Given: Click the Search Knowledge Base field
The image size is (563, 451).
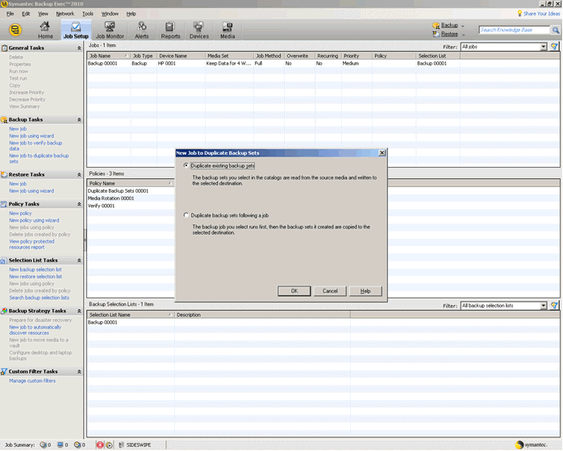Looking at the screenshot, I should 514,30.
